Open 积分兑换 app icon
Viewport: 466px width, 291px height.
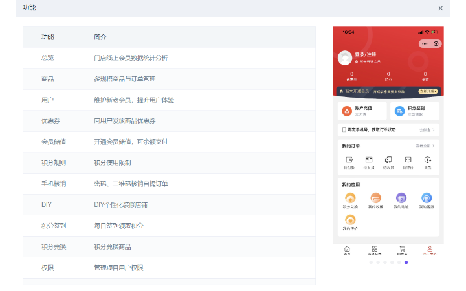tap(350, 198)
